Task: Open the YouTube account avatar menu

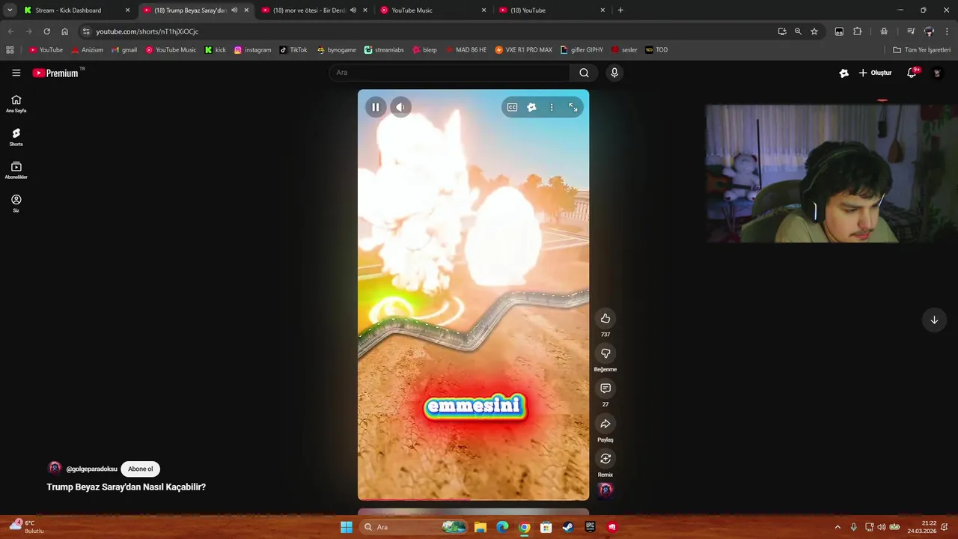Action: point(936,73)
